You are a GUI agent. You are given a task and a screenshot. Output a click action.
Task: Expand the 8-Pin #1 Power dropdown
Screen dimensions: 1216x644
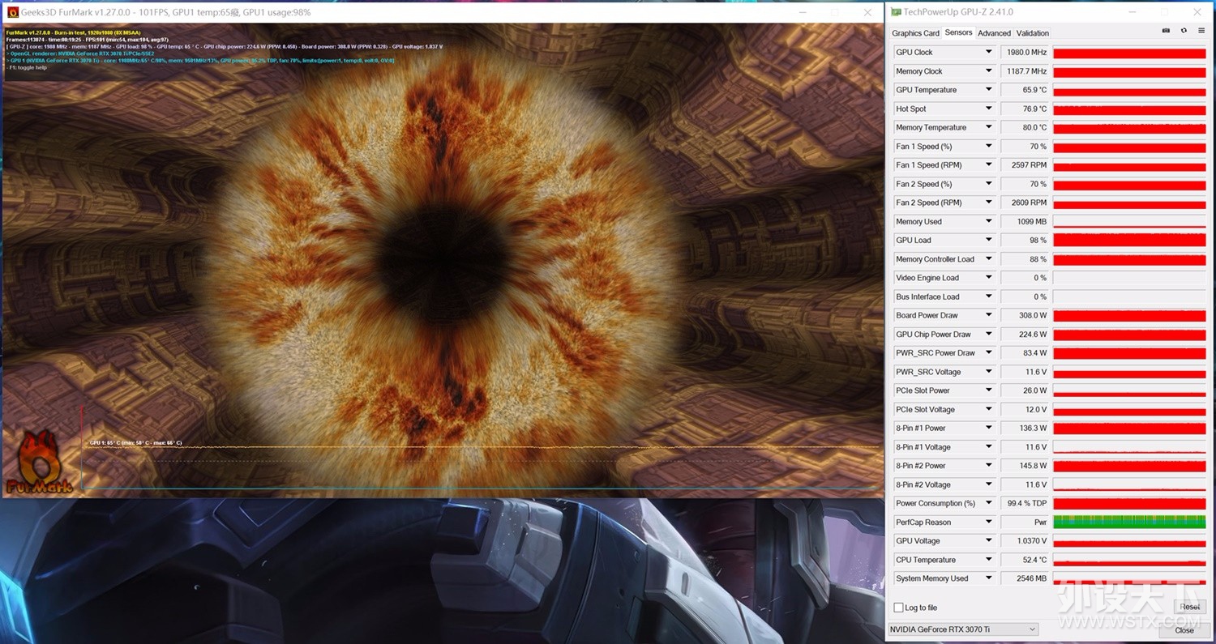click(x=988, y=428)
